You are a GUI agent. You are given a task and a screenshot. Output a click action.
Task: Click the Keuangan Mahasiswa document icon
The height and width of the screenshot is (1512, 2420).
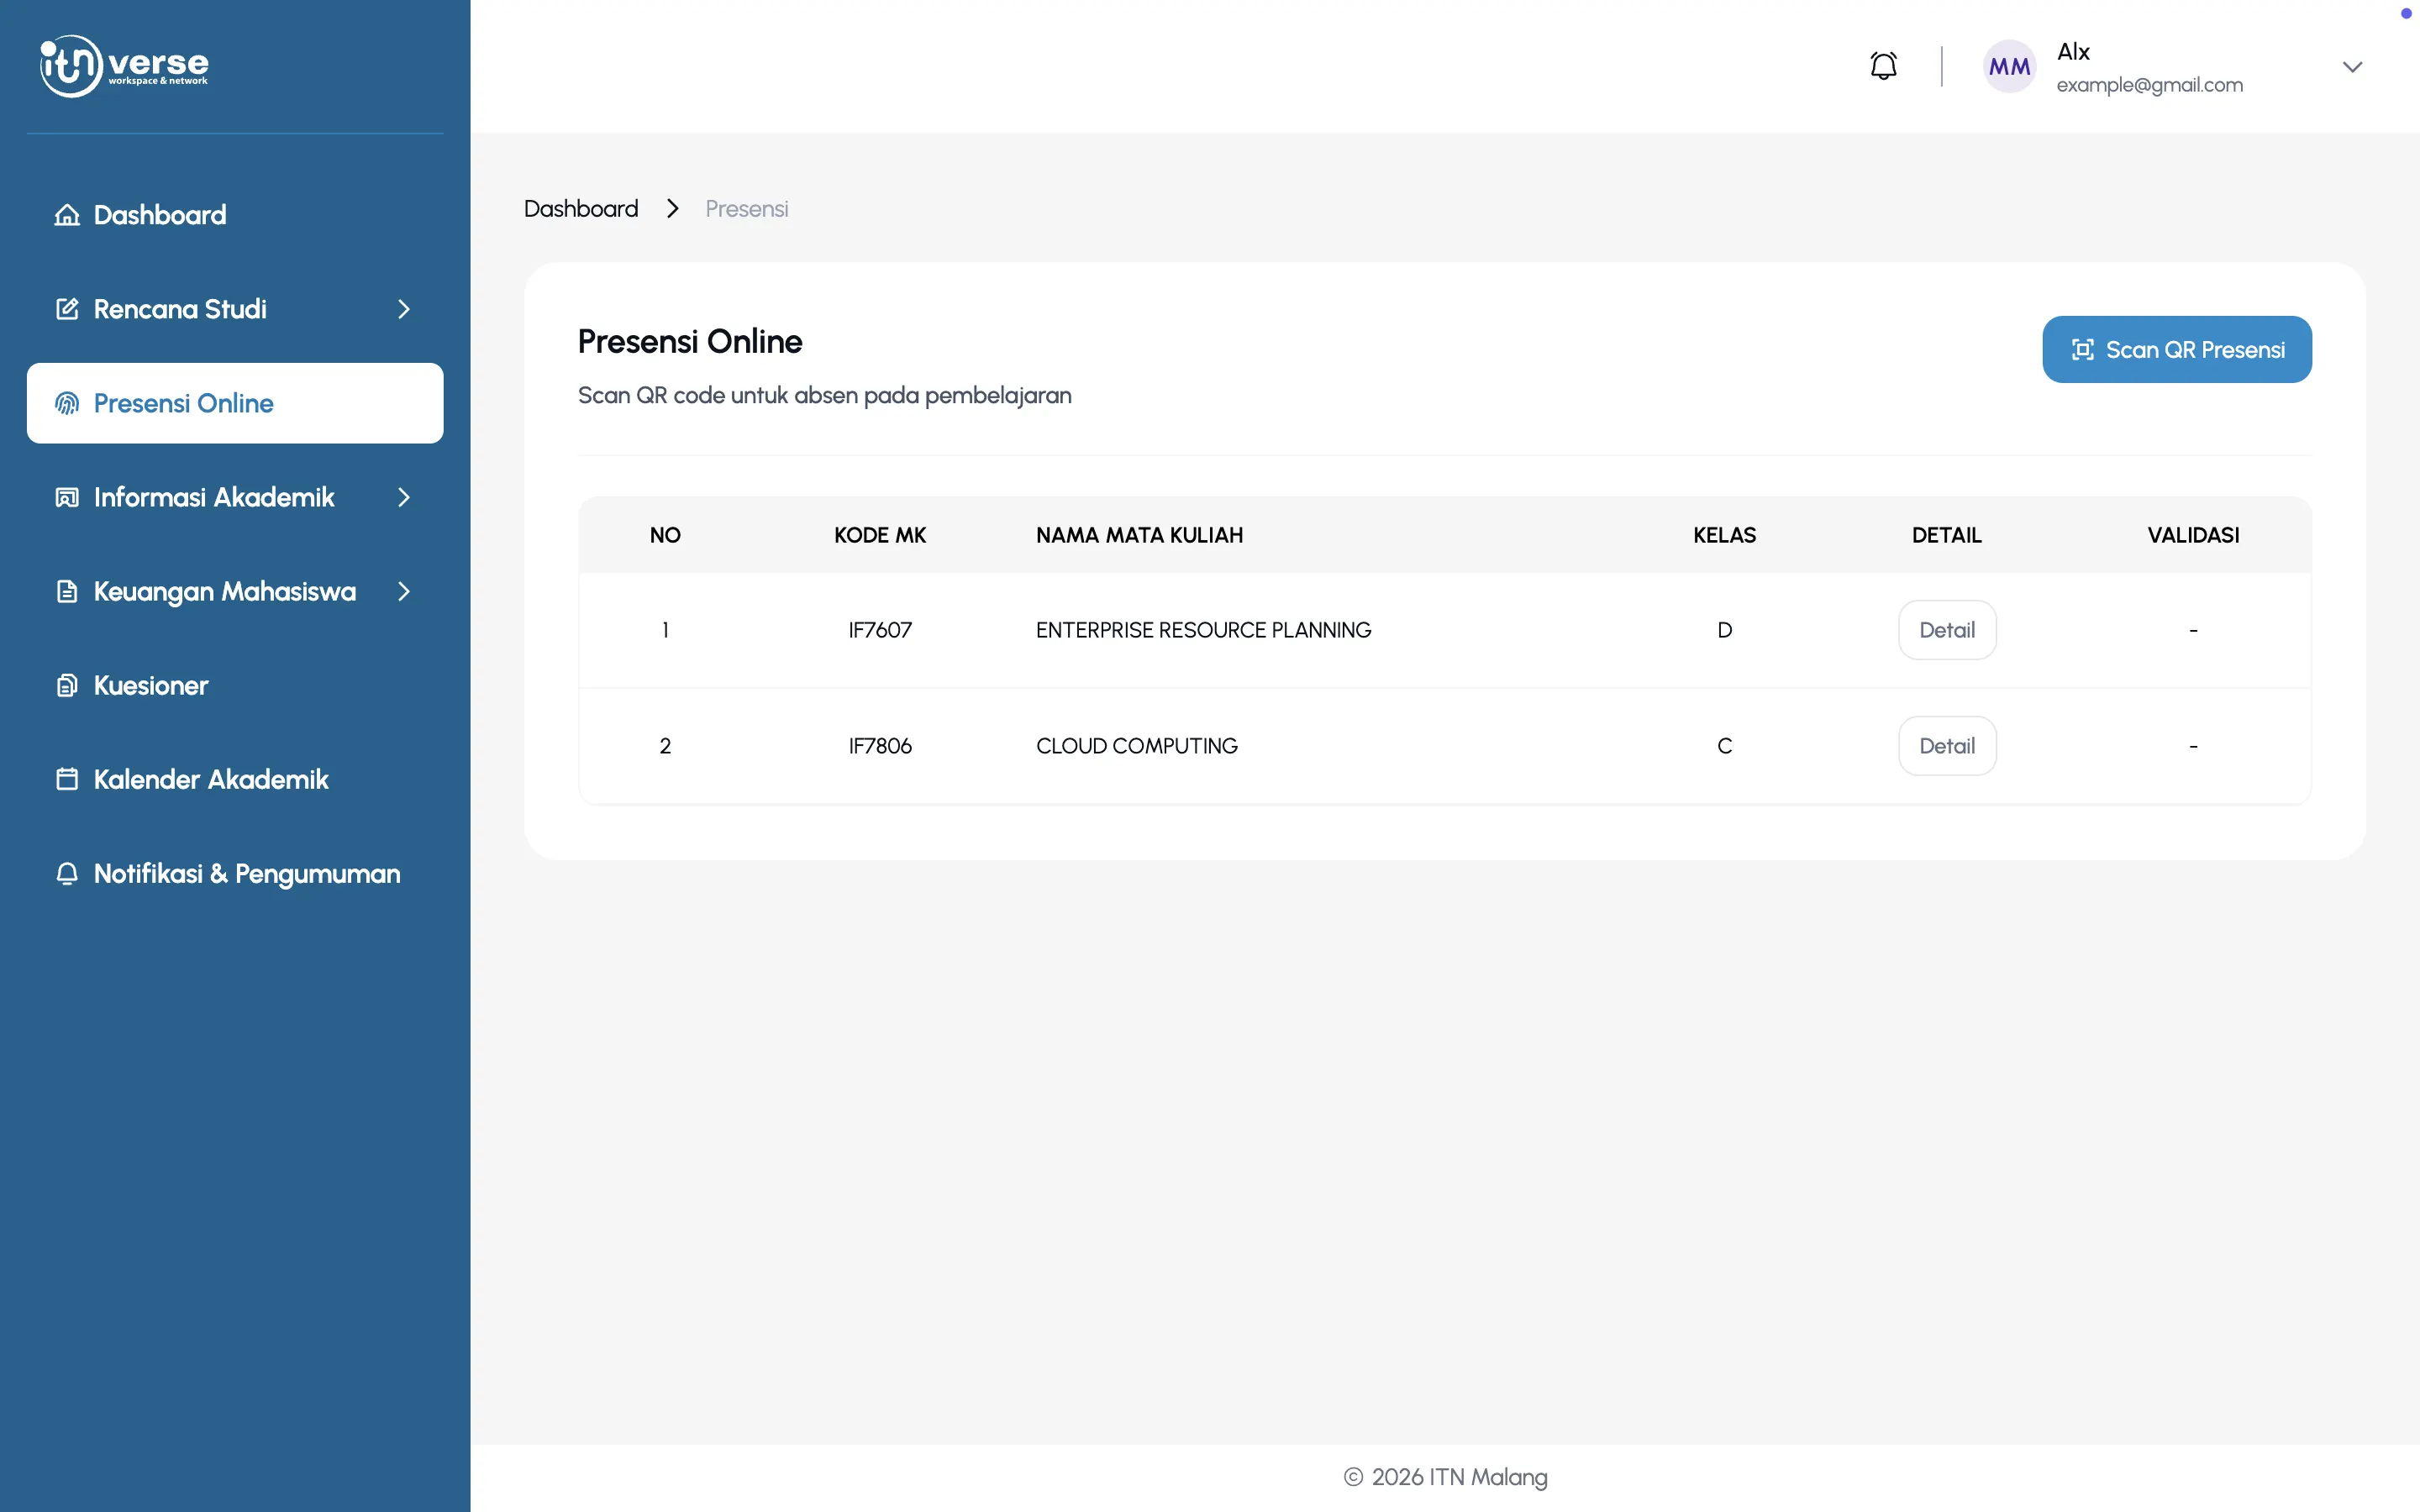coord(67,591)
